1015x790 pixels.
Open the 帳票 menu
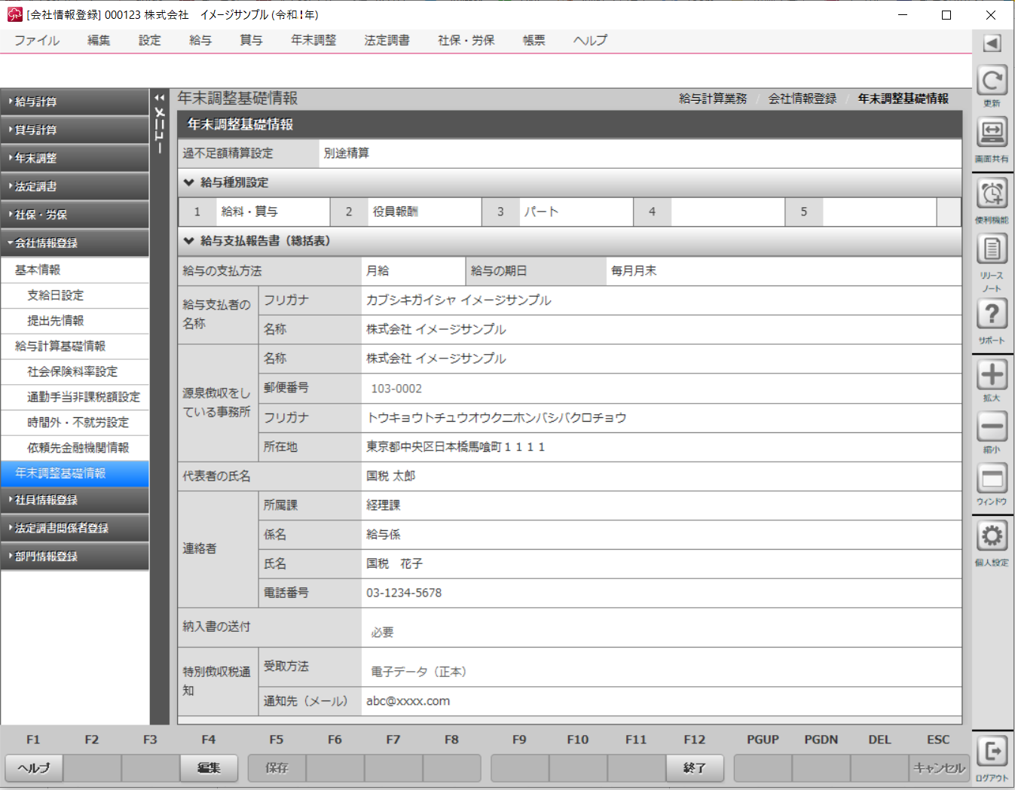534,41
